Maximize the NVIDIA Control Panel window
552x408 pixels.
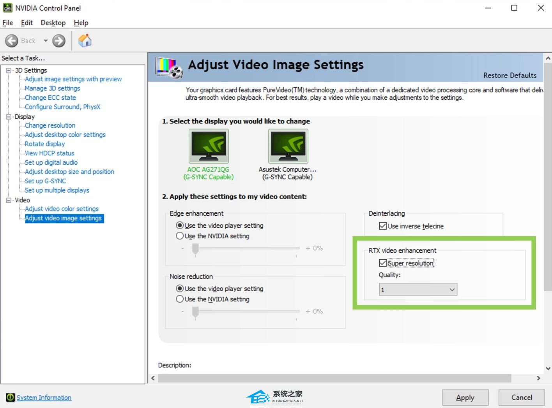(x=514, y=8)
